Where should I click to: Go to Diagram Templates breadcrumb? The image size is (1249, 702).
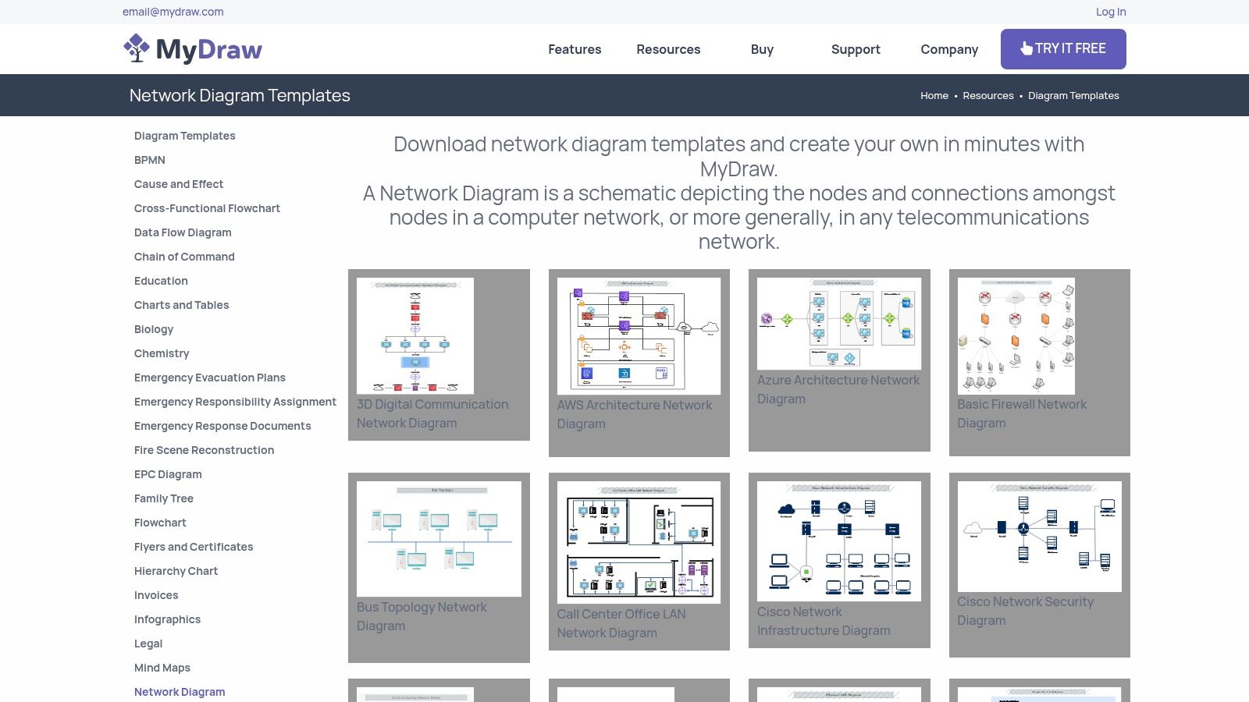click(x=1073, y=96)
